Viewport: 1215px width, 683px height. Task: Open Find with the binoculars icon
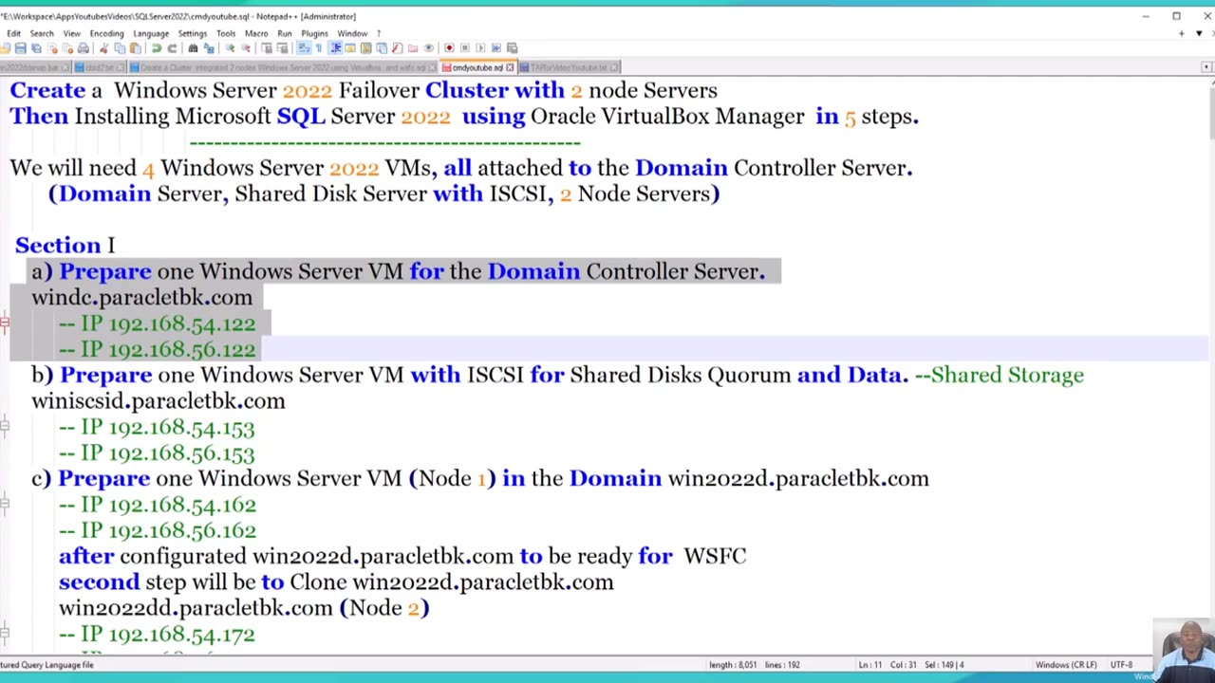click(193, 47)
